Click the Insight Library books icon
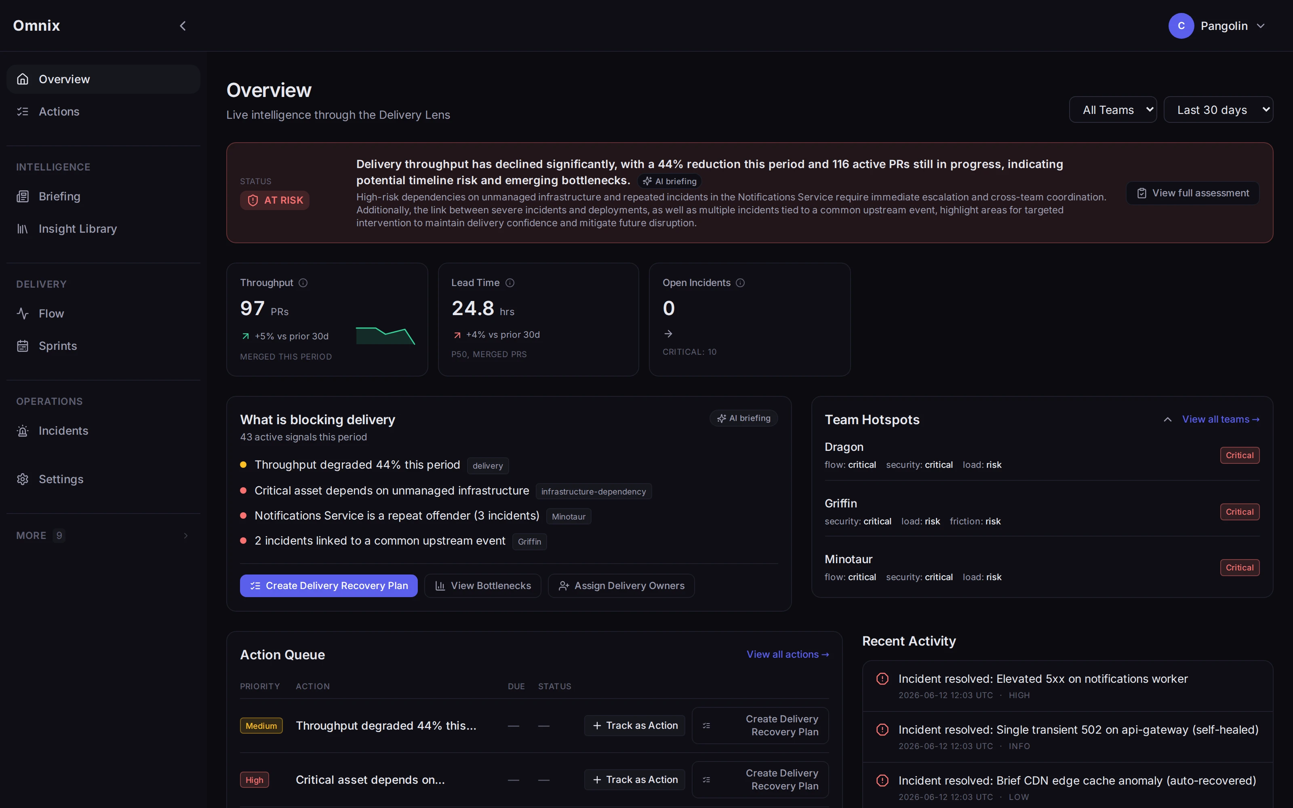Image resolution: width=1293 pixels, height=808 pixels. pos(23,229)
